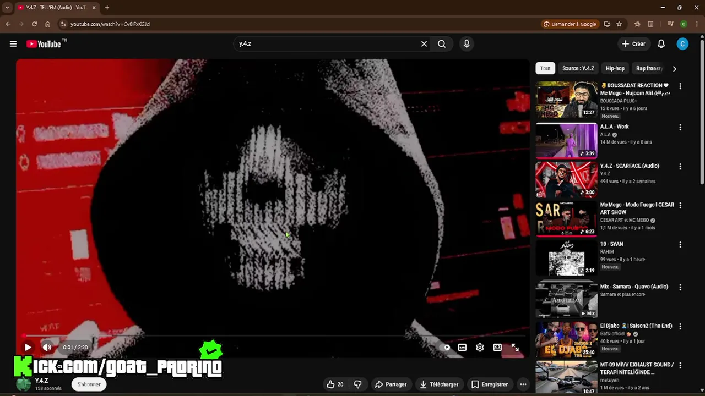The image size is (705, 396).
Task: Toggle subtitles in the player
Action: (462, 348)
